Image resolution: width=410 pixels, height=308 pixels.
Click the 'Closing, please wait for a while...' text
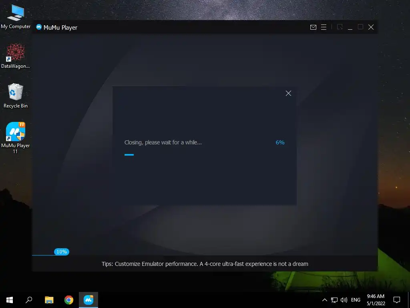click(163, 142)
